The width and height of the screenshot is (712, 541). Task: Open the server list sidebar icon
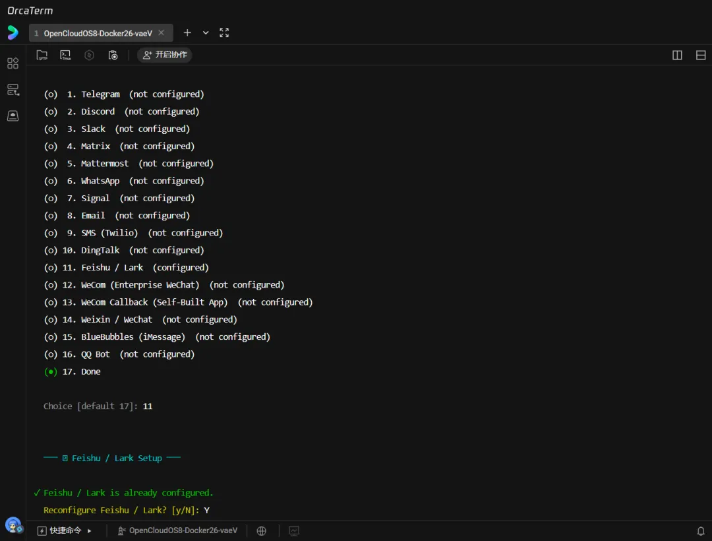coord(13,90)
